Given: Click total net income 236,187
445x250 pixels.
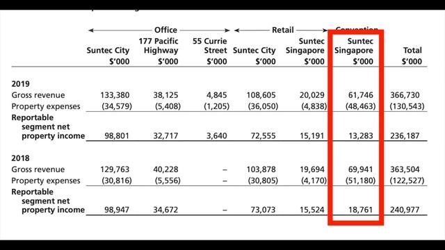Looking at the screenshot, I should pos(405,136).
